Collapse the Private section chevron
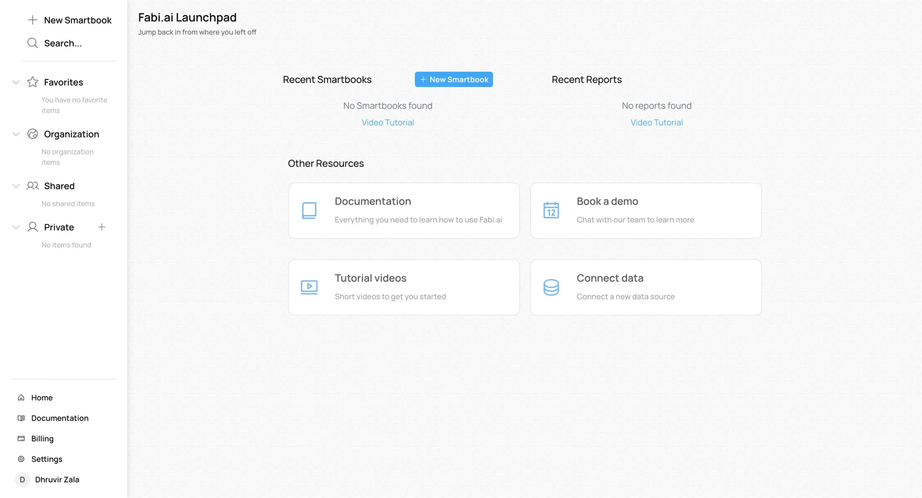This screenshot has width=922, height=498. pos(16,227)
